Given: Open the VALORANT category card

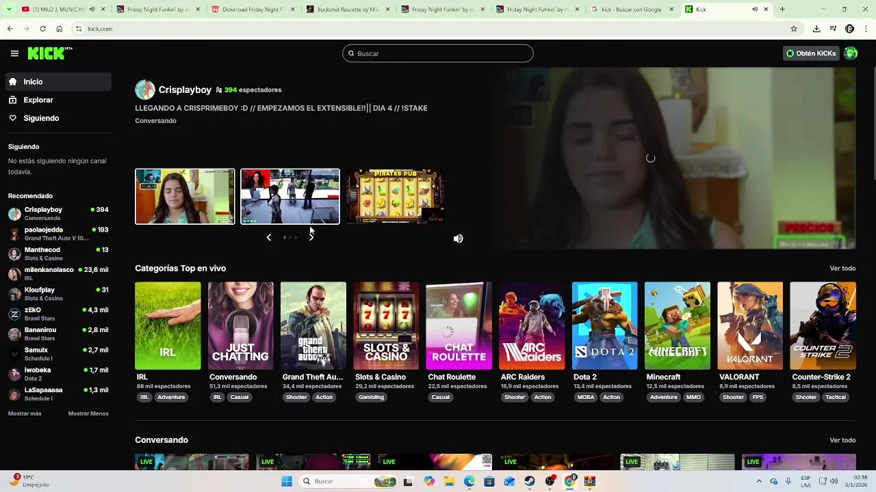Looking at the screenshot, I should pyautogui.click(x=750, y=326).
